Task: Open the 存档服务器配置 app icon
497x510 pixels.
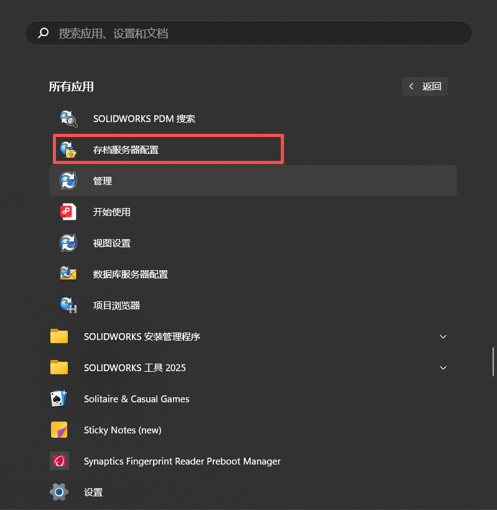Action: point(68,149)
